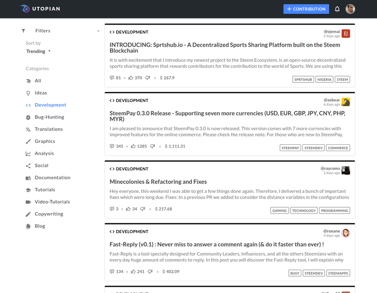377x293 pixels.
Task: Click the STEEM tag
Action: pos(342,80)
